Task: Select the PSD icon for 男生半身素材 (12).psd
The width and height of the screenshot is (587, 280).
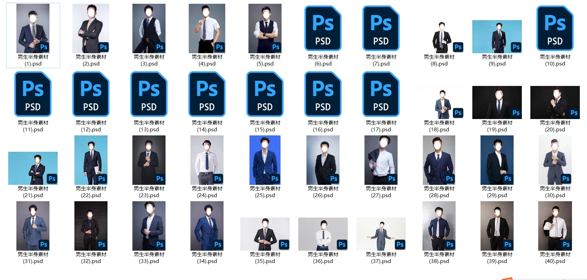Action: 91,94
